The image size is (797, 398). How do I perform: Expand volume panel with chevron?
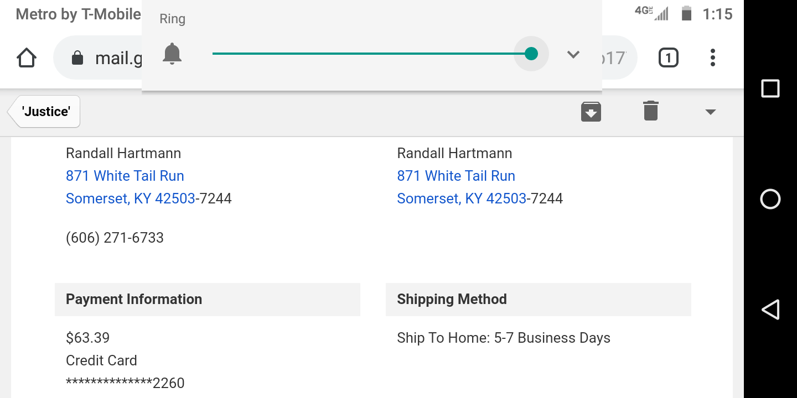(573, 54)
